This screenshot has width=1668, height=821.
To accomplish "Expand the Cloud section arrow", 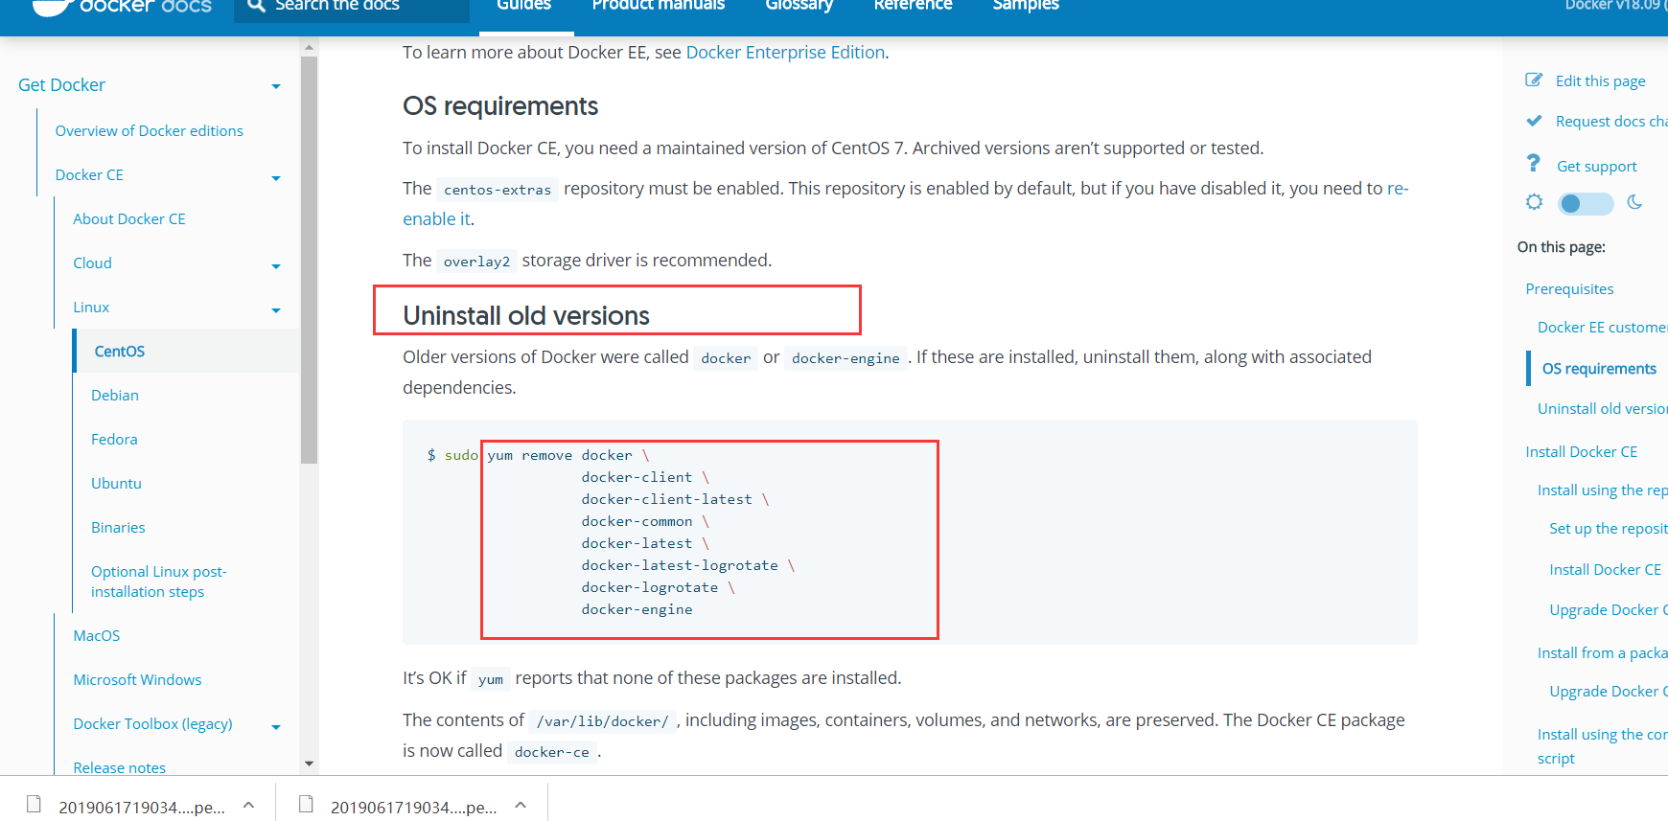I will 276,266.
